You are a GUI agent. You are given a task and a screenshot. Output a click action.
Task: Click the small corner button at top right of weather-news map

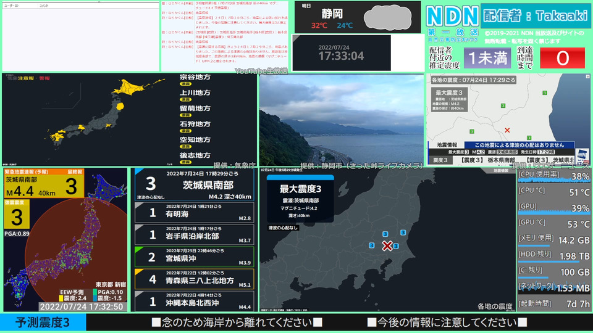point(587,76)
